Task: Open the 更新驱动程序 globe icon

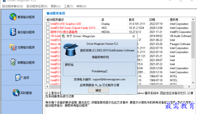Action: (13, 17)
